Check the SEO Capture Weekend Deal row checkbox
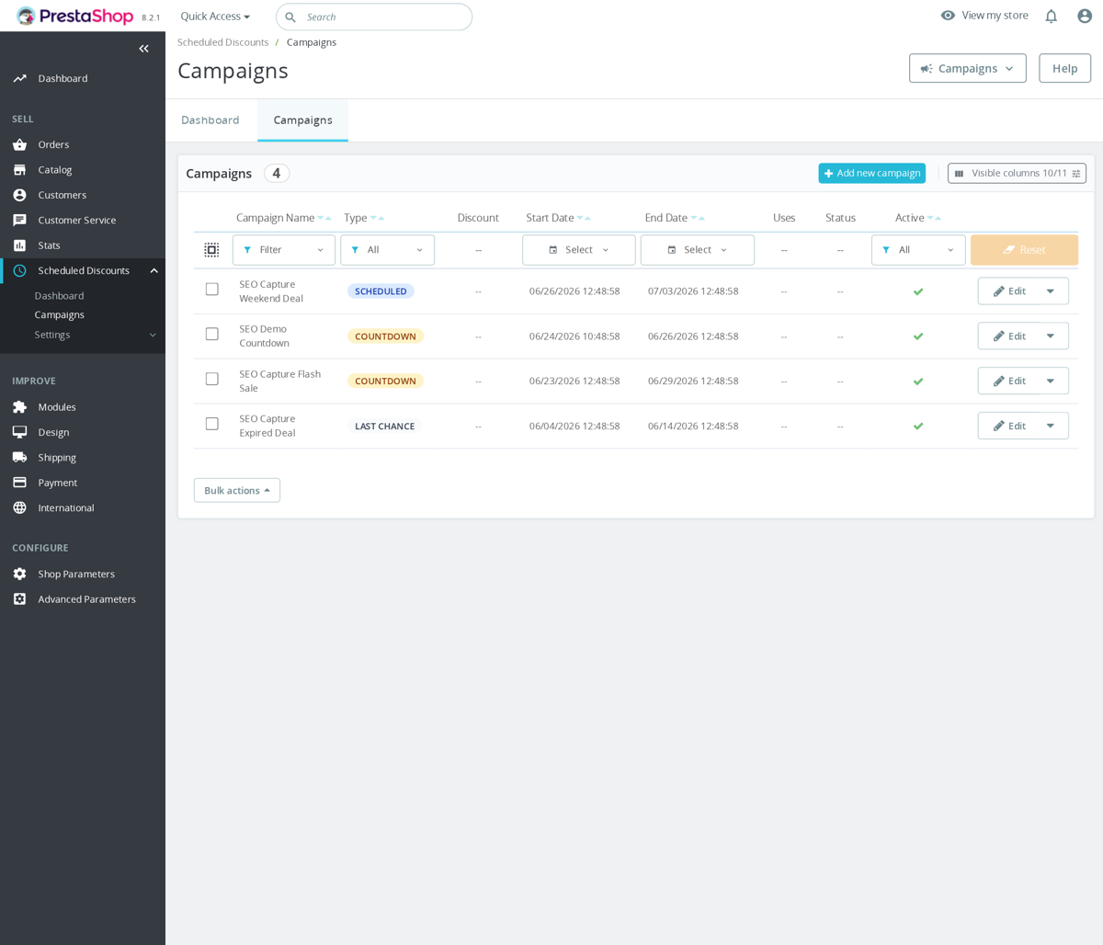The width and height of the screenshot is (1103, 945). (x=211, y=290)
